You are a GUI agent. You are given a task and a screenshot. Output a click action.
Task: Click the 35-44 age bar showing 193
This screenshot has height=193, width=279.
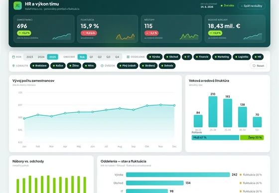click(228, 113)
